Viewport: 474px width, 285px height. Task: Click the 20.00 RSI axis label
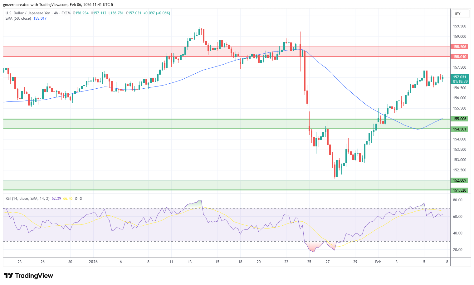coord(457,250)
